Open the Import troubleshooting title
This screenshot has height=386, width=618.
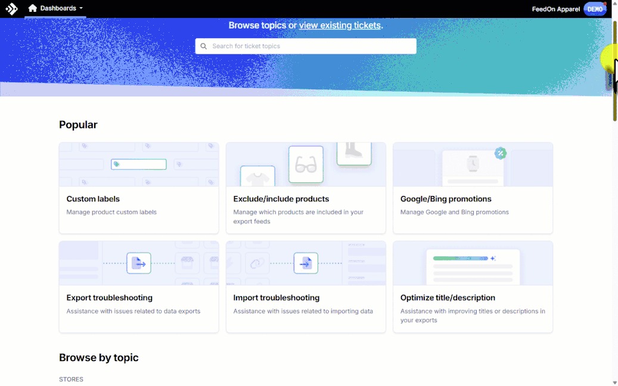click(277, 298)
